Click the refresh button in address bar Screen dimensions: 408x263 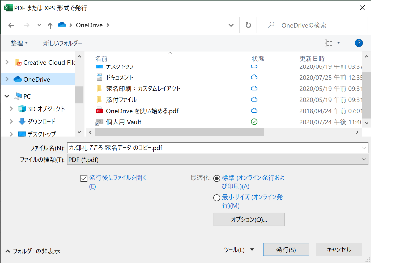248,25
